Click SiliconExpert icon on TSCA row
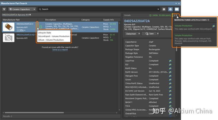Viewport: 218px width, 120px height. (x=170, y=106)
